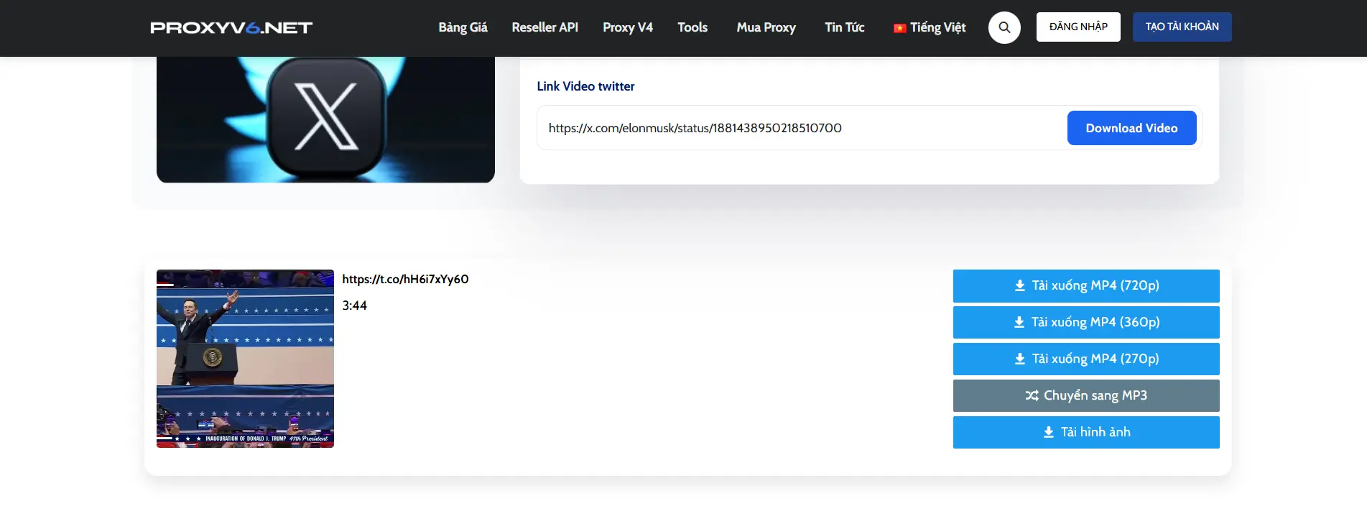Click the X logo banner image

325,119
